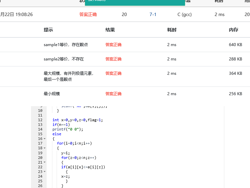Open problem link 7-1

153,14
